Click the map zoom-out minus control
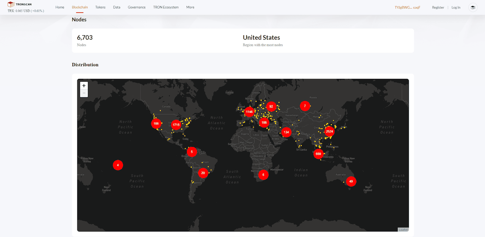Screen dimensions: 485x237 pos(84,92)
